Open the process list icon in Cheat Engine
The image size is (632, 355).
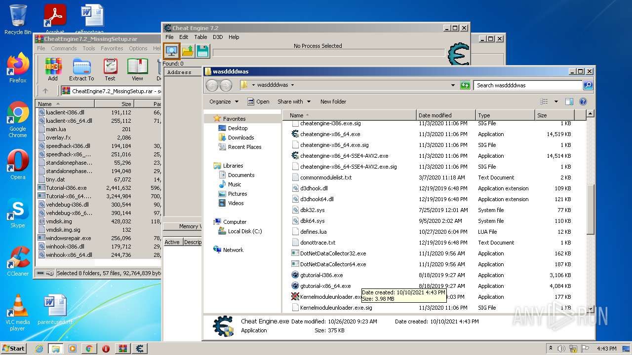(x=171, y=51)
